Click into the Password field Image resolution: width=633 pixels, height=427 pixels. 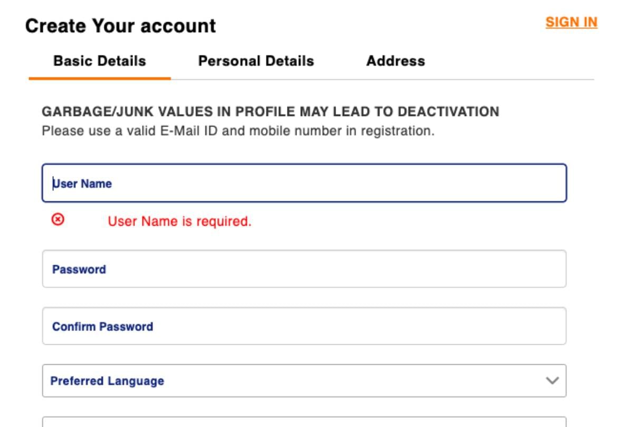[304, 269]
